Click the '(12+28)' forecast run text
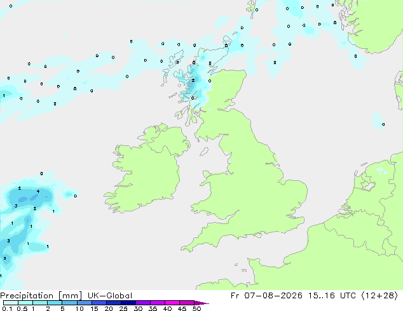 tap(380, 296)
